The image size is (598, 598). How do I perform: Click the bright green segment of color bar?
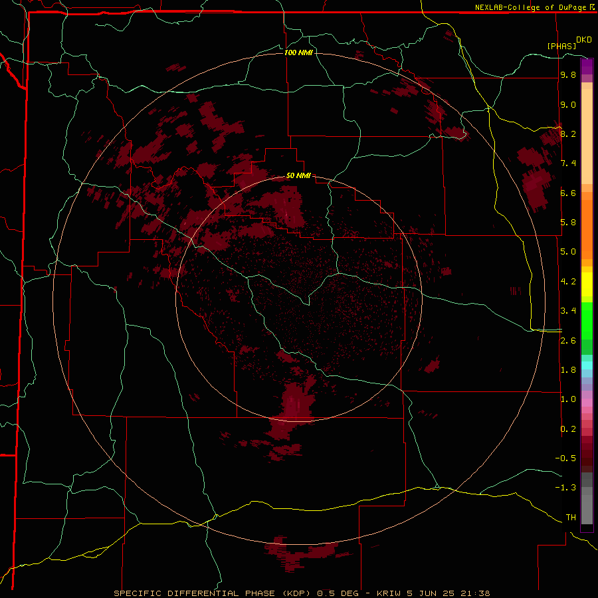587,320
